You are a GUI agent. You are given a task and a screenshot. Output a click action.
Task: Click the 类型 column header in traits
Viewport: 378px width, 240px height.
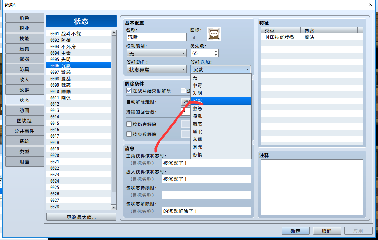[x=281, y=30]
